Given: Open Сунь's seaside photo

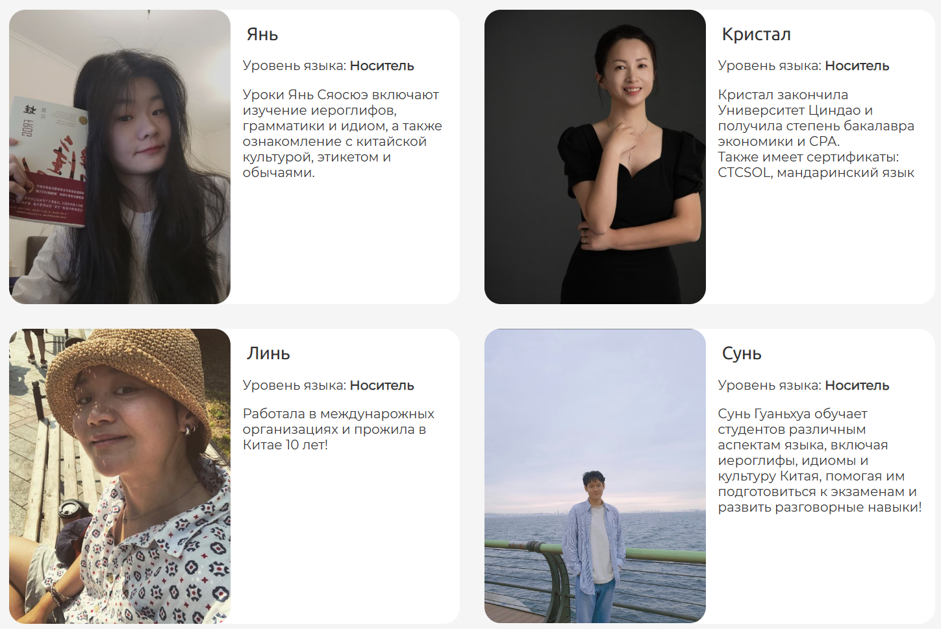Looking at the screenshot, I should tap(595, 476).
